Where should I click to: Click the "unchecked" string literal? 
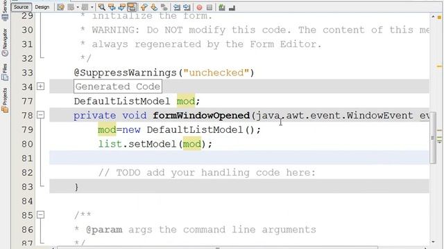point(216,73)
